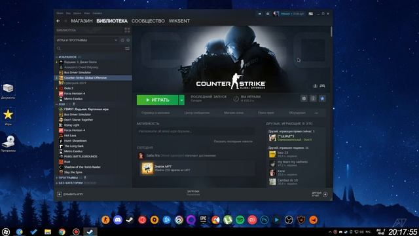Open the store page link under the play bar
This screenshot has height=236, width=419.
[155, 113]
